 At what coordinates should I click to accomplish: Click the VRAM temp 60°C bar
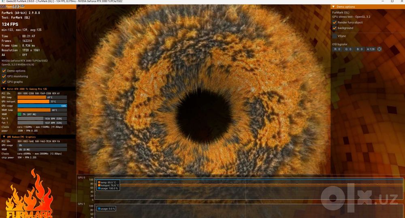[x=42, y=110]
